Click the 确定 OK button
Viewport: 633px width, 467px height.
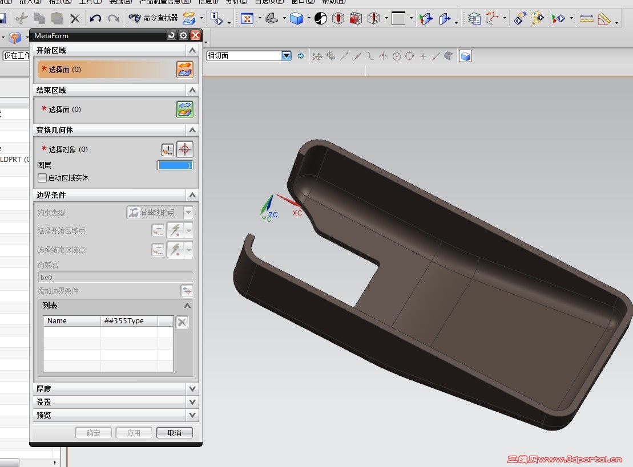click(x=93, y=433)
